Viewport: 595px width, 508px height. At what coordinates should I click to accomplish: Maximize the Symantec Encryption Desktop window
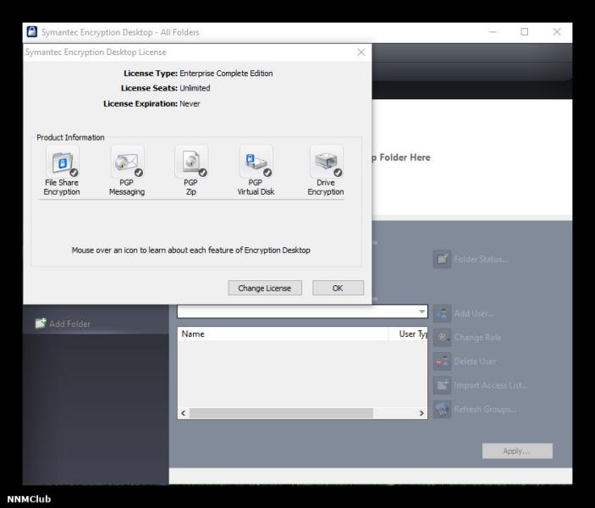pyautogui.click(x=525, y=32)
